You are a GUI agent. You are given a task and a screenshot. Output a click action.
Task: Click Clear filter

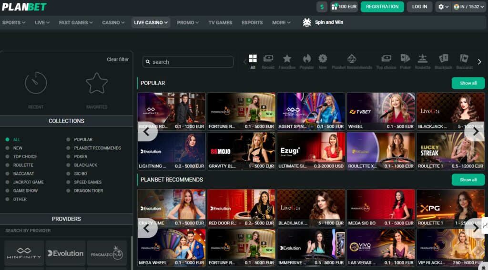[118, 59]
